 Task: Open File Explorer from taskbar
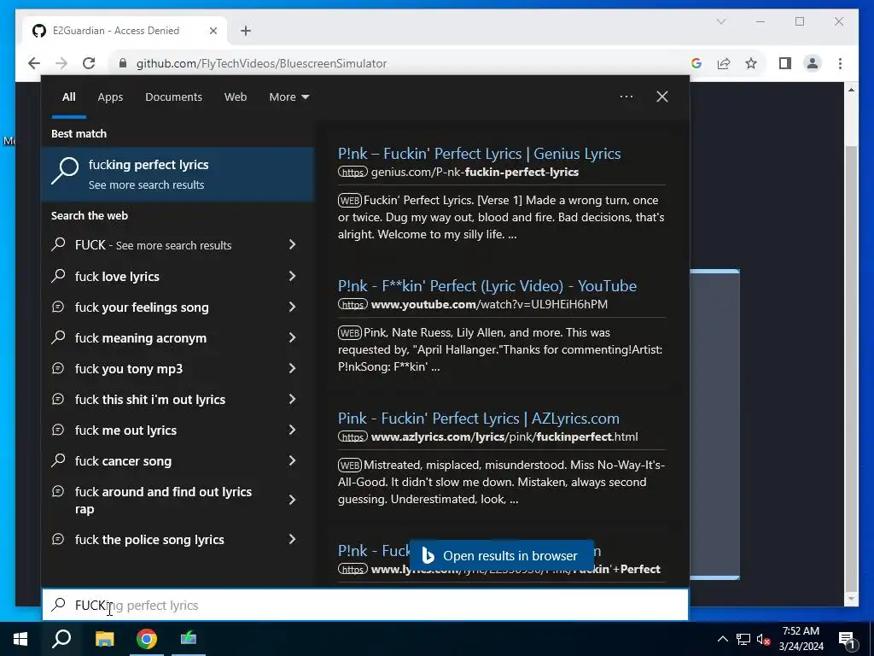[104, 639]
